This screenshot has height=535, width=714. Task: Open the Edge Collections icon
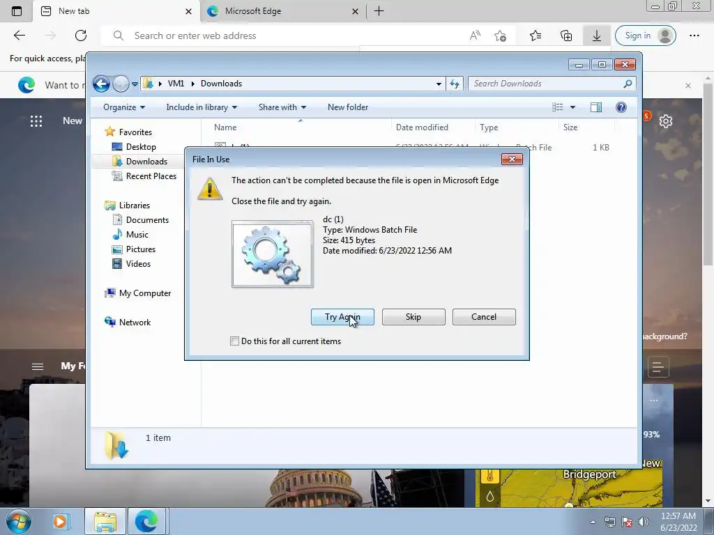pyautogui.click(x=566, y=36)
